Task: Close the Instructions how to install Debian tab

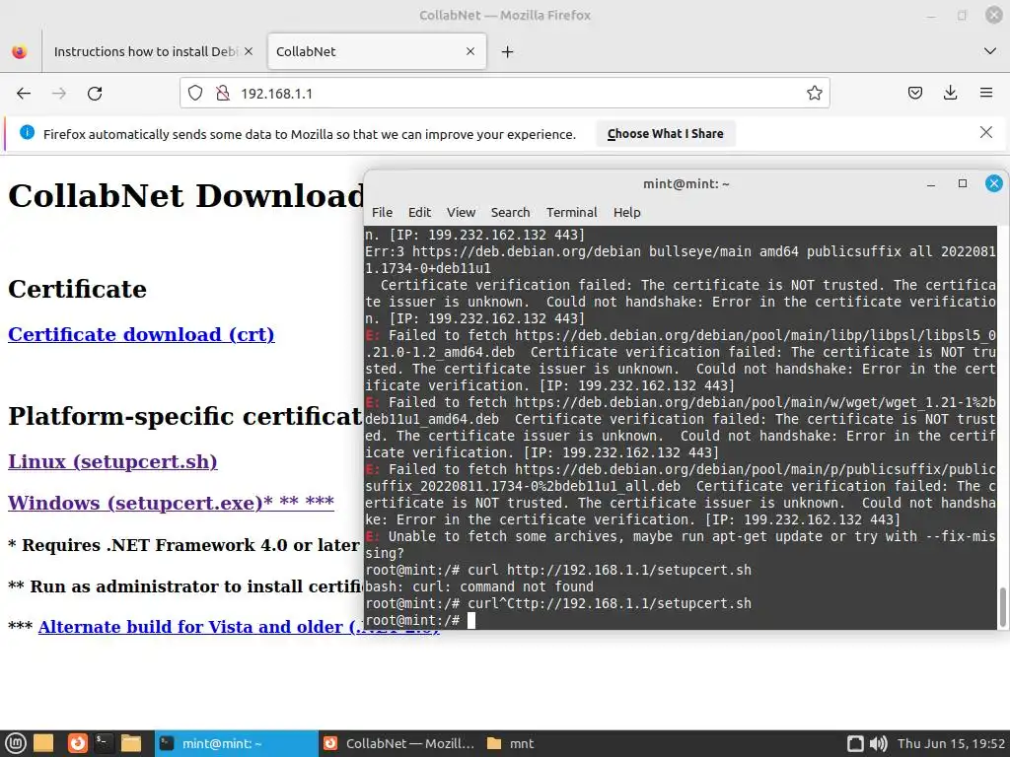Action: point(249,51)
